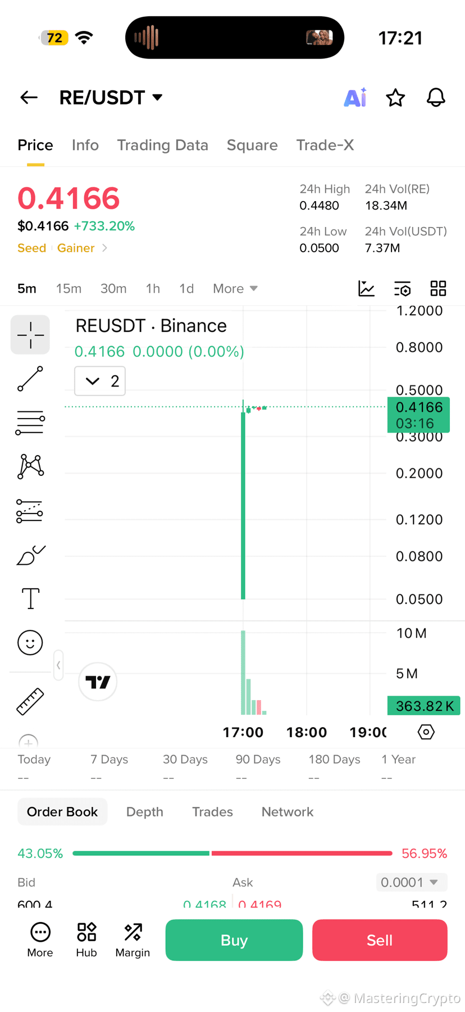Select the trend line drawing tool
The width and height of the screenshot is (465, 1012).
(30, 379)
